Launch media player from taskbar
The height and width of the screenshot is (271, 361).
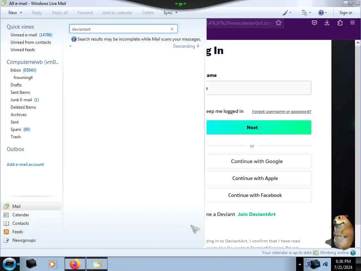pos(52,264)
